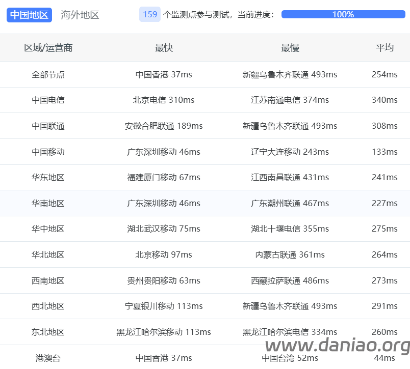Click the 区域/运营商 column header
Screen dimensions: 410x369
(x=48, y=48)
